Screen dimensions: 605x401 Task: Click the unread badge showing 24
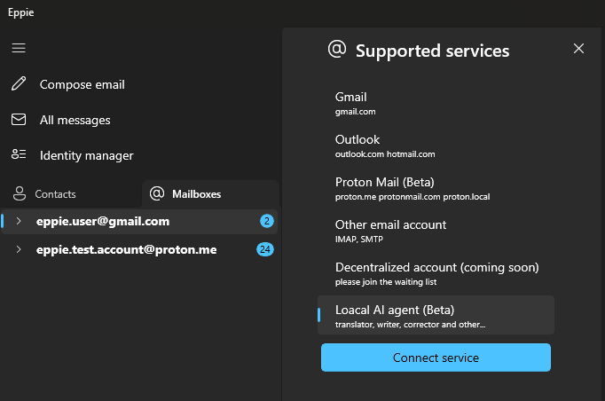tap(265, 249)
